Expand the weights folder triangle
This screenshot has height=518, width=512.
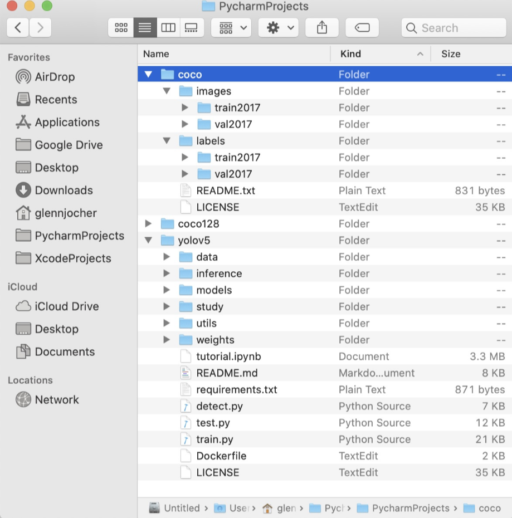point(167,340)
